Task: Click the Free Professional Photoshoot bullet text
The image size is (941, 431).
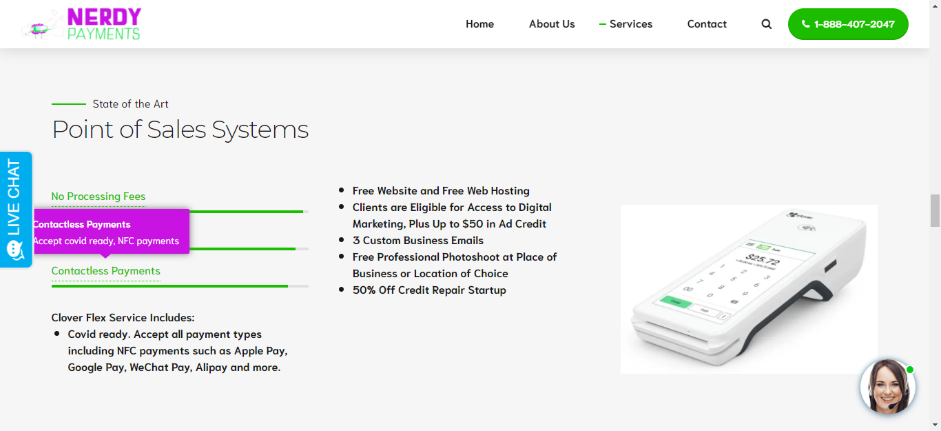Action: point(455,265)
